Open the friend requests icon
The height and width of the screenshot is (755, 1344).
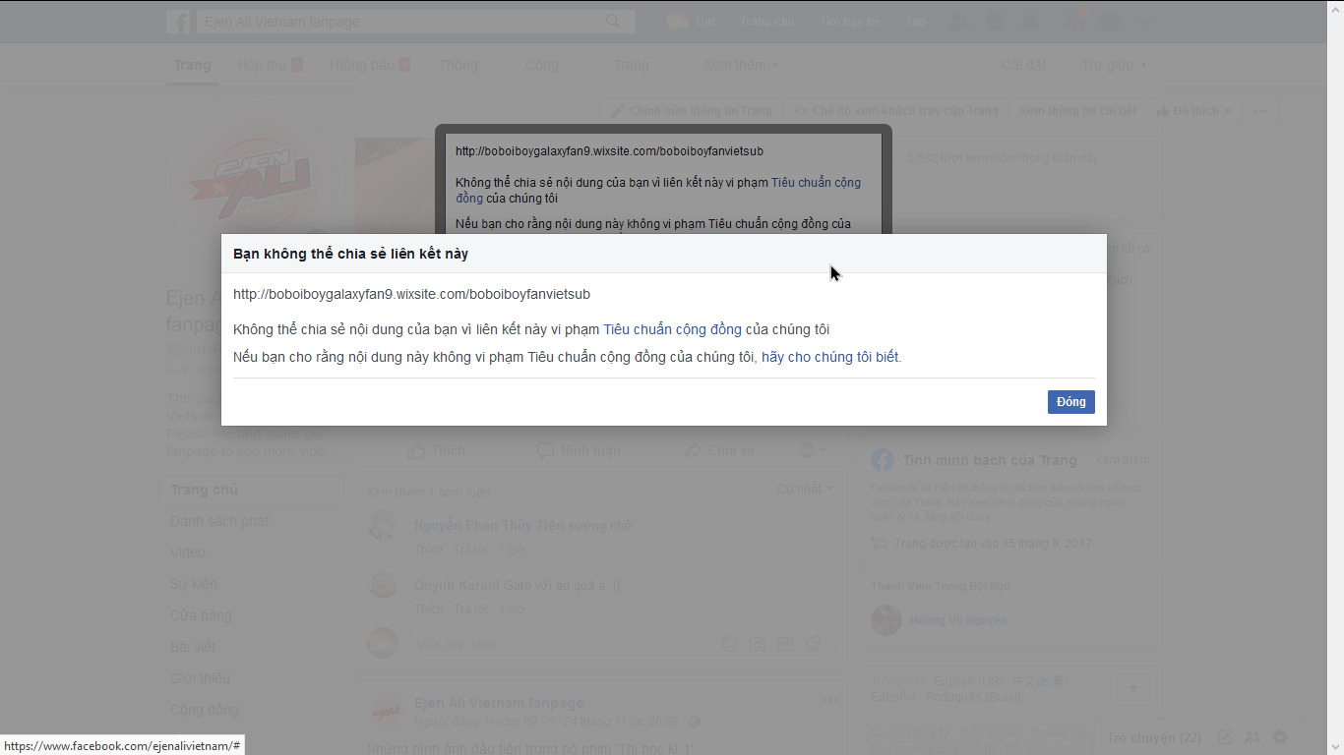959,22
